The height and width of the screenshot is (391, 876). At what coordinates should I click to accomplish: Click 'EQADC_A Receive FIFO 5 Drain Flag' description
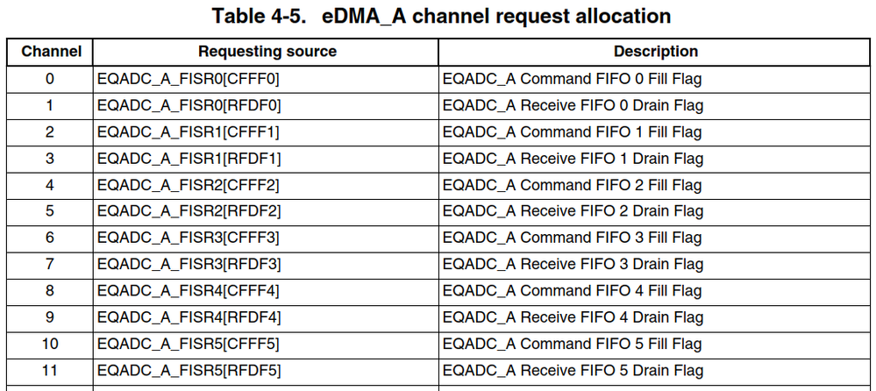tap(573, 371)
